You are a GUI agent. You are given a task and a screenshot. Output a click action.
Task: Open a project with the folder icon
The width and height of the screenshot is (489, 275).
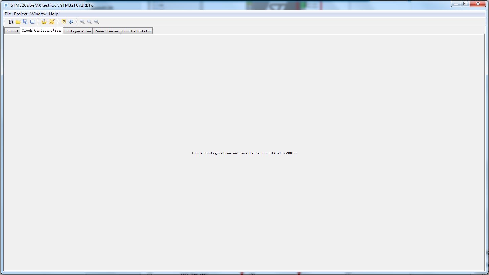click(x=18, y=22)
